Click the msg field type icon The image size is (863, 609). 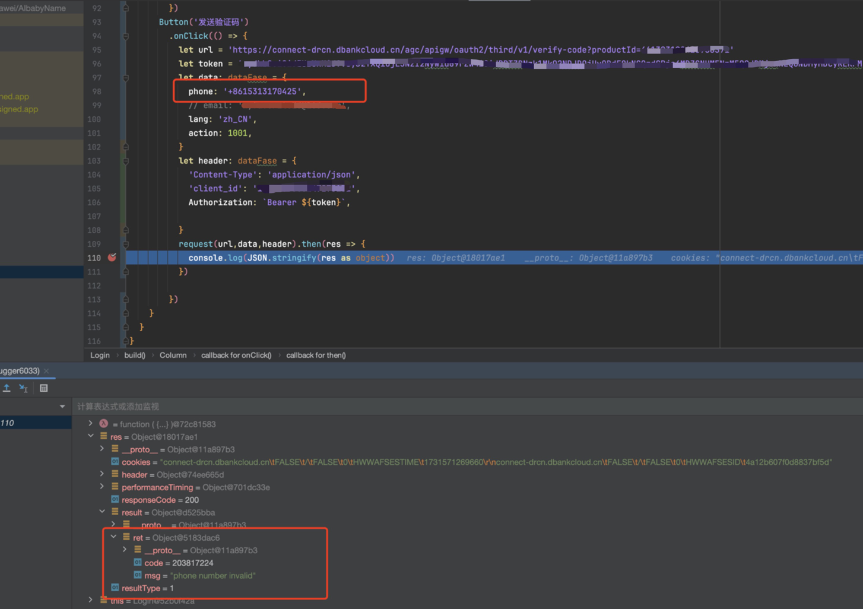tap(138, 575)
